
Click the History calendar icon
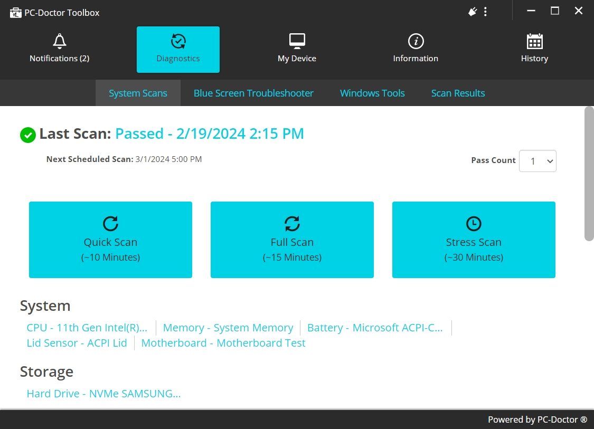click(534, 41)
